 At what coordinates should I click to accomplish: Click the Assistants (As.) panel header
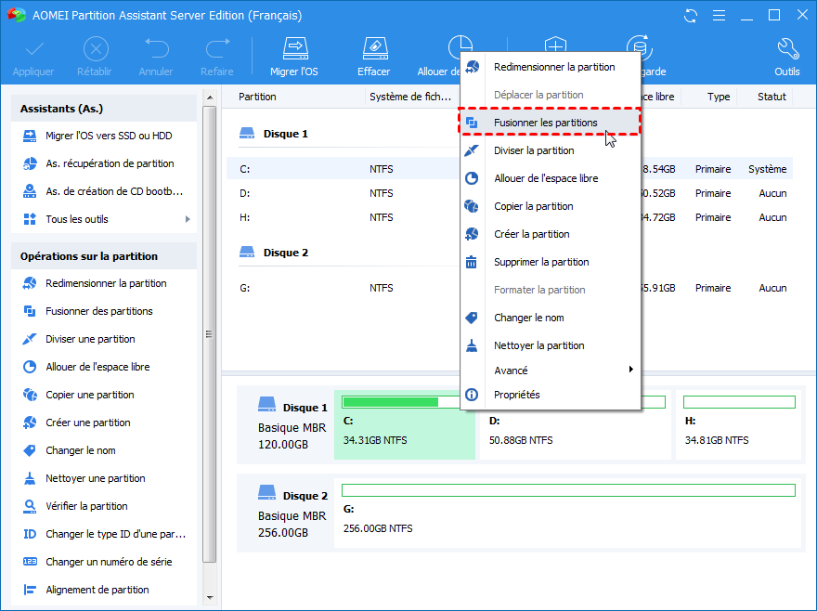click(x=104, y=109)
